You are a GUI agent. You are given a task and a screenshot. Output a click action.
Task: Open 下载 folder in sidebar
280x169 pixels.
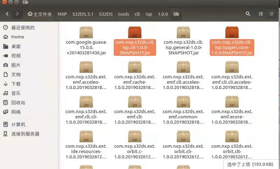pyautogui.click(x=12, y=84)
